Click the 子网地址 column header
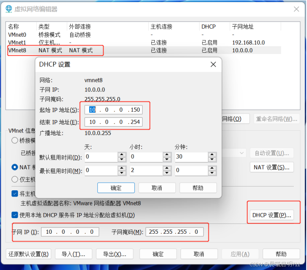The width and height of the screenshot is (307, 270). (243, 27)
